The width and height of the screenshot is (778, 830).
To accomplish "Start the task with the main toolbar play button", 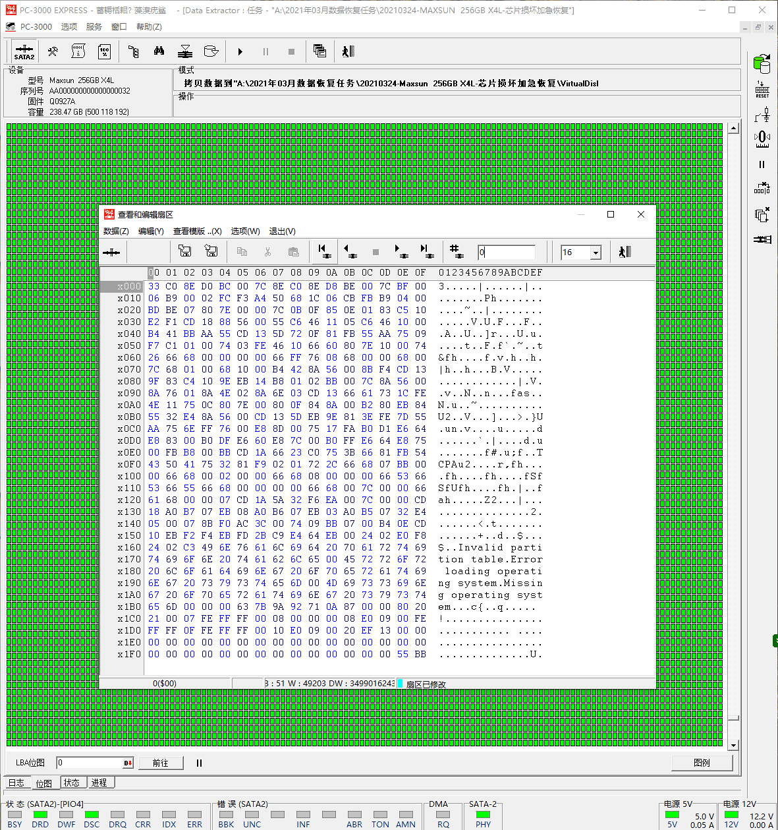I will 240,51.
